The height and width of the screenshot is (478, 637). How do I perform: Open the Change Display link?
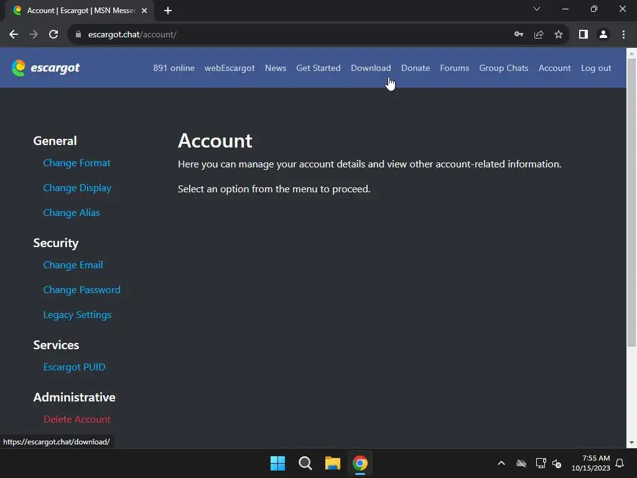tap(77, 188)
